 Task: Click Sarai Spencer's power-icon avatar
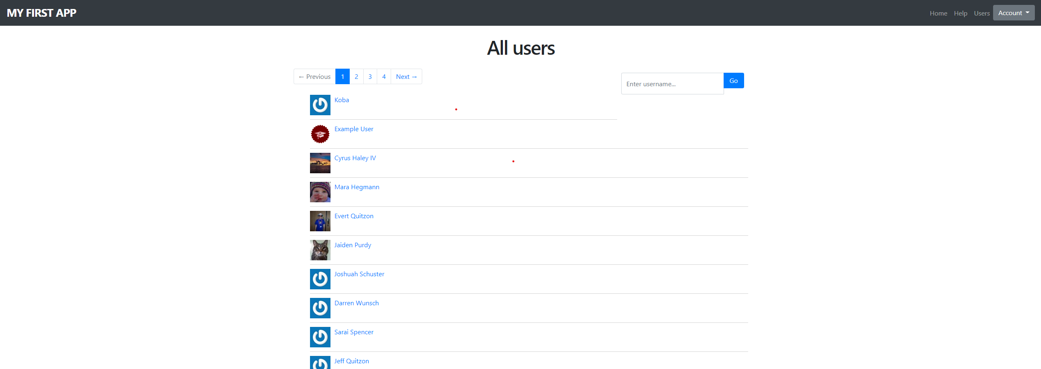pyautogui.click(x=320, y=337)
